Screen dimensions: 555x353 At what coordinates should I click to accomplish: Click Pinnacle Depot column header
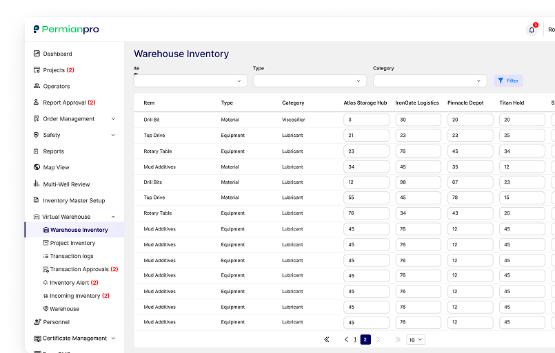click(x=465, y=103)
